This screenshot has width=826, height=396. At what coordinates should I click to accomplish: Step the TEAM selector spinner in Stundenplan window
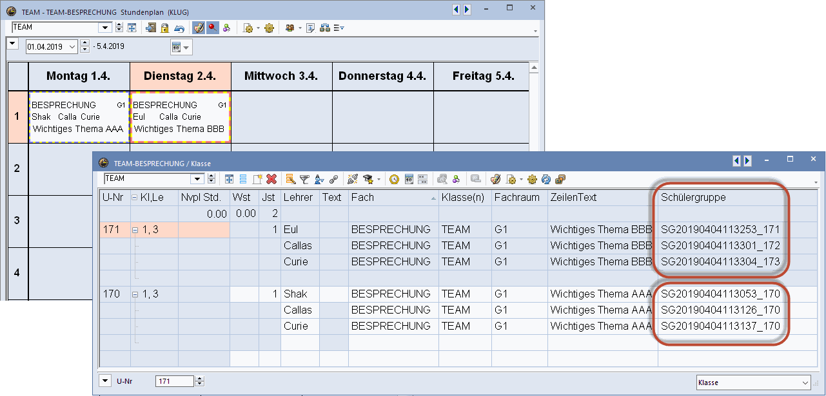point(119,28)
